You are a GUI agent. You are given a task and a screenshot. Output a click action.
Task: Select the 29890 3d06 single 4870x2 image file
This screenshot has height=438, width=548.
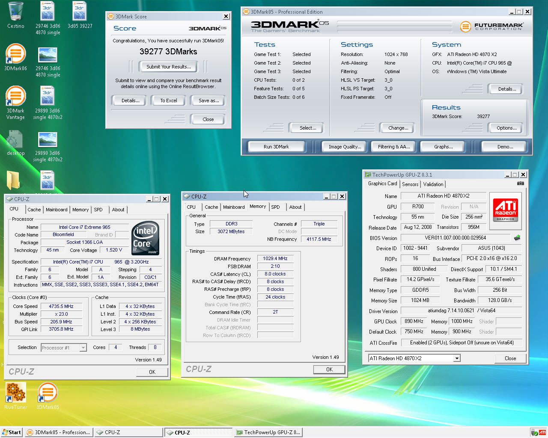48,147
